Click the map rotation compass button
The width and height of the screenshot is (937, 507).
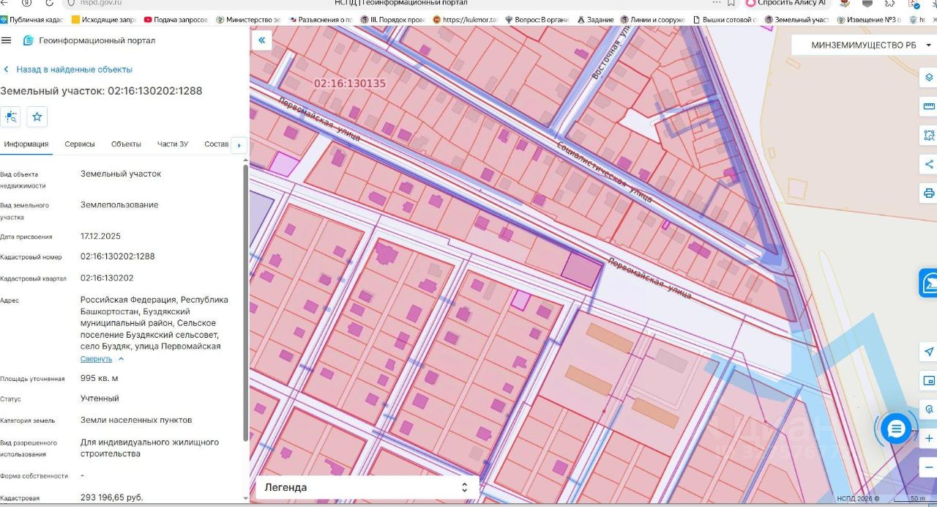(929, 409)
